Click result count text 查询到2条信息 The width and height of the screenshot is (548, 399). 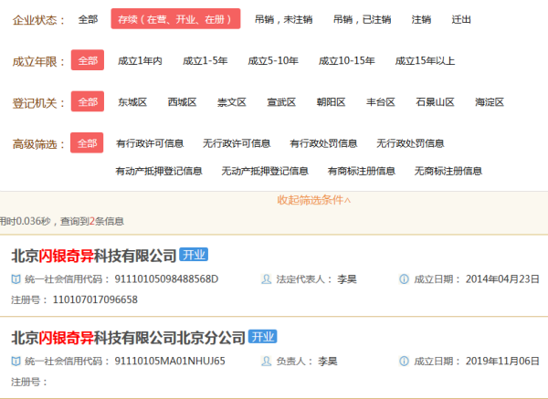(x=92, y=221)
